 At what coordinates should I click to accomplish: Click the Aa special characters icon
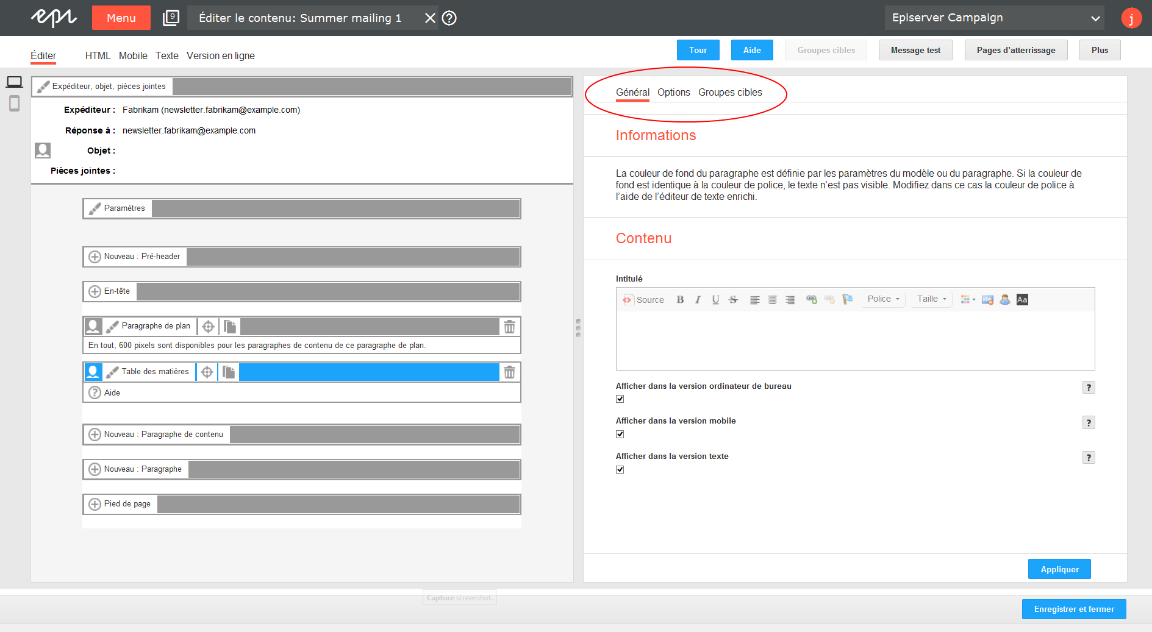1022,299
